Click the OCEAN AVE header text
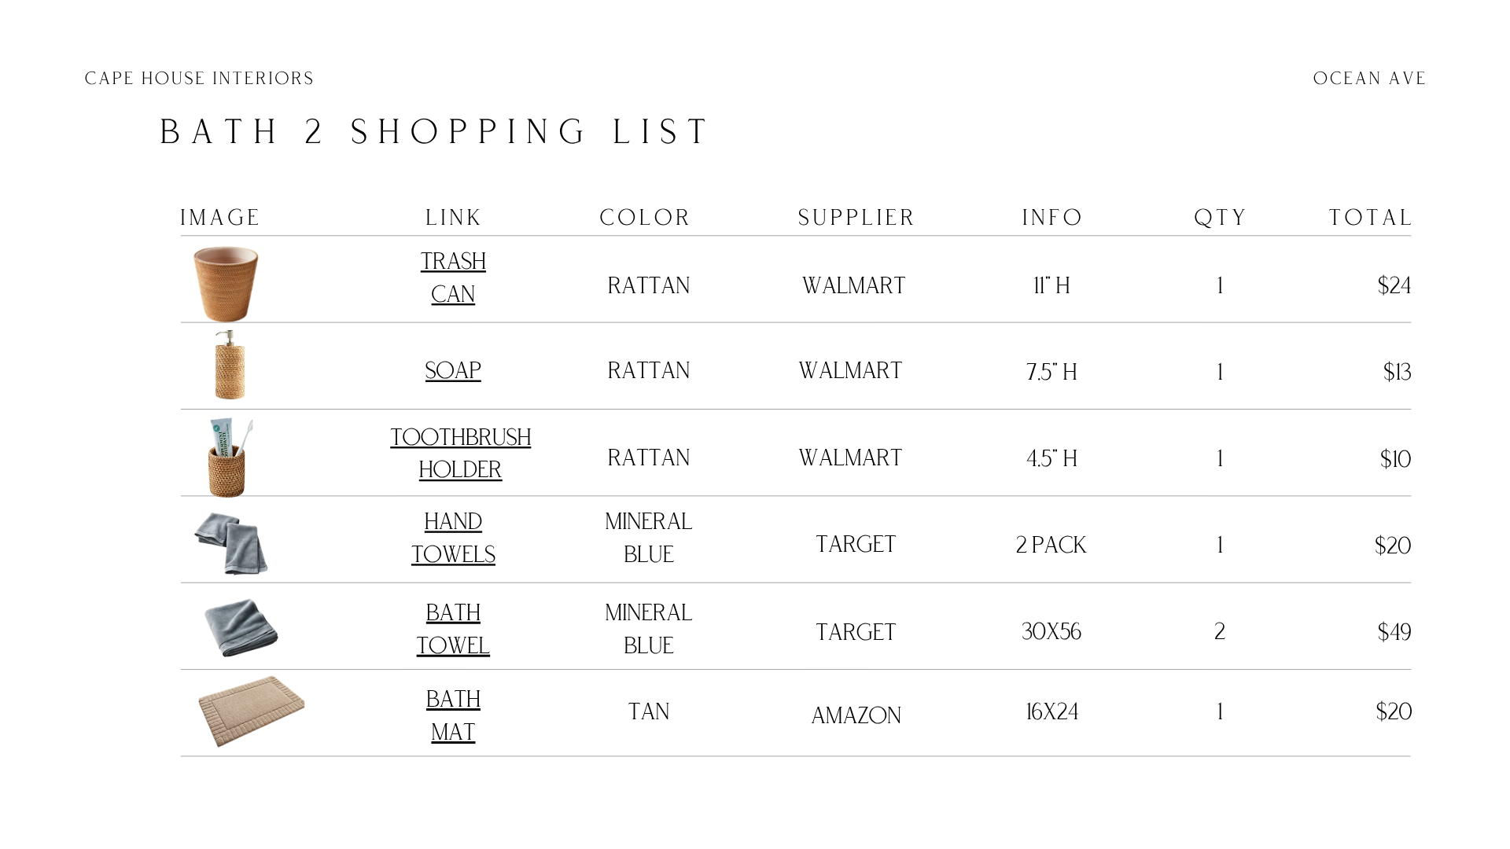Viewport: 1510px width, 849px height. point(1369,79)
